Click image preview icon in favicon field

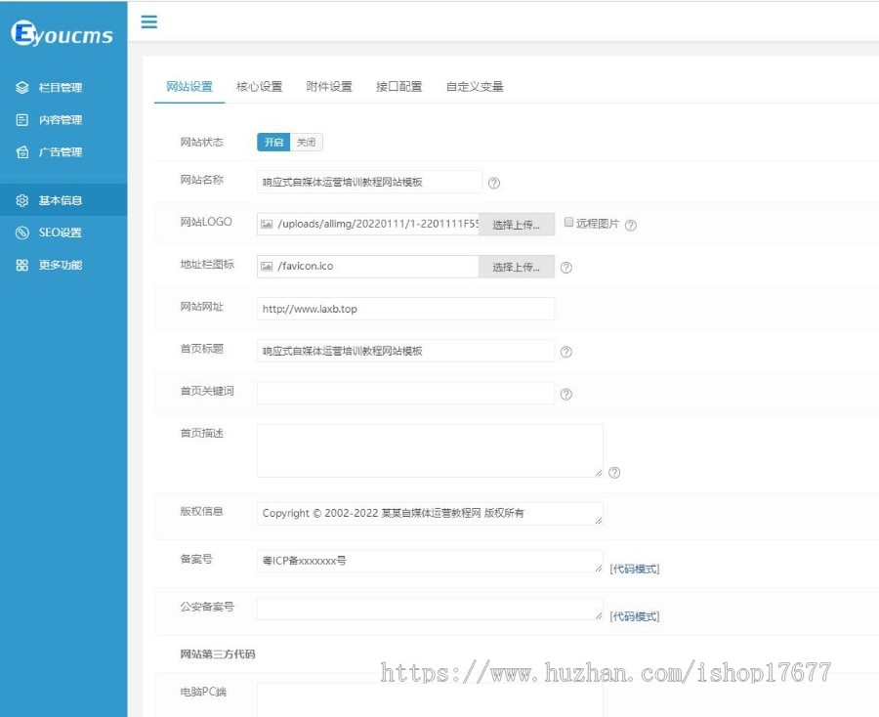pos(267,267)
